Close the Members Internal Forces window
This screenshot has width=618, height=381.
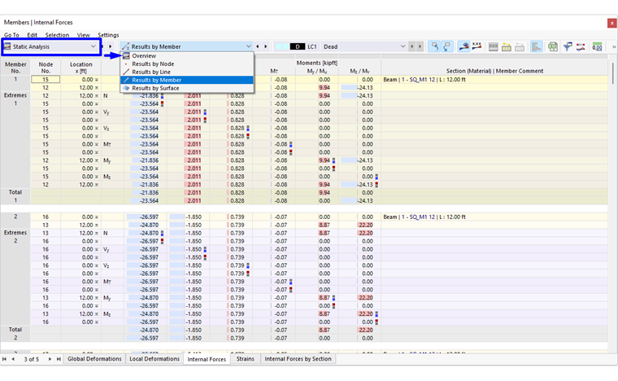(611, 24)
